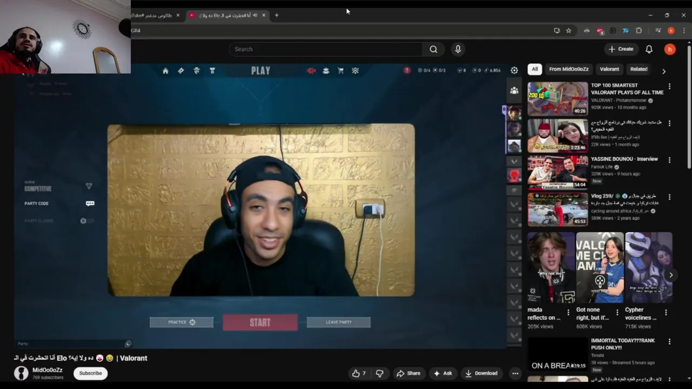Image resolution: width=692 pixels, height=389 pixels.
Task: Open Got none right short thumbnail
Action: (600, 267)
